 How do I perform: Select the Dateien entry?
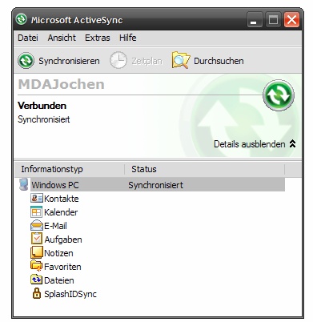[x=59, y=280]
